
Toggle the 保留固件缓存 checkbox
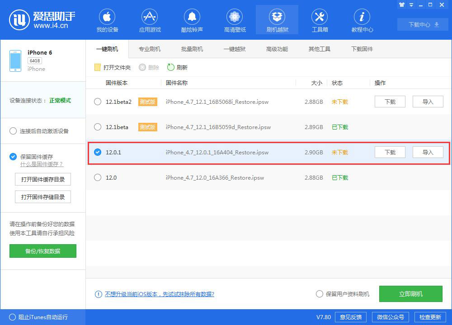click(x=13, y=157)
